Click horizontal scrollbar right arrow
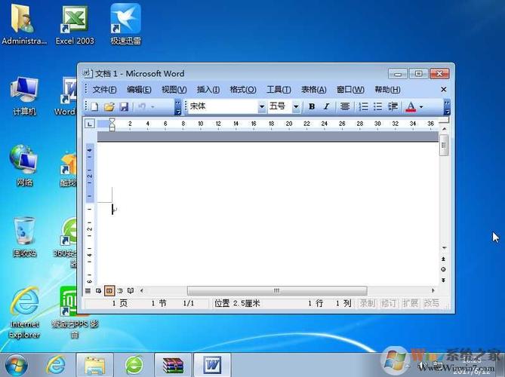The width and height of the screenshot is (505, 377). click(x=433, y=290)
